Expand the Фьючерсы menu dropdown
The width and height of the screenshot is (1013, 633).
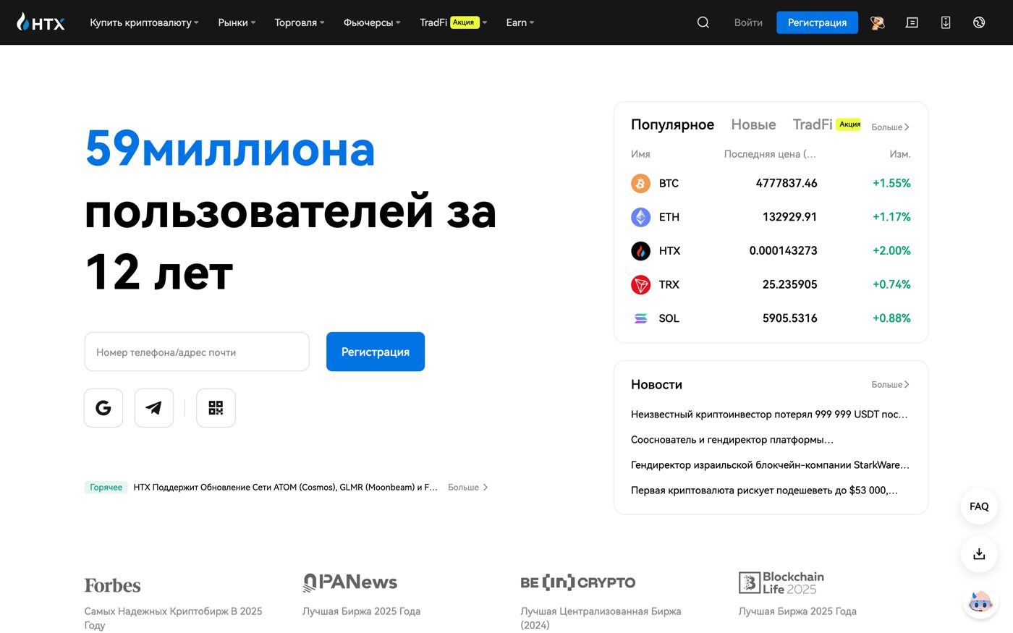372,22
